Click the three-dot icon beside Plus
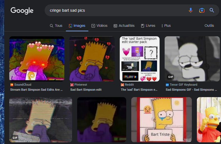 (x=162, y=26)
